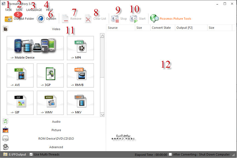Image resolution: width=237 pixels, height=158 pixels.
Task: Open the TASK menu
Action: click(8, 10)
